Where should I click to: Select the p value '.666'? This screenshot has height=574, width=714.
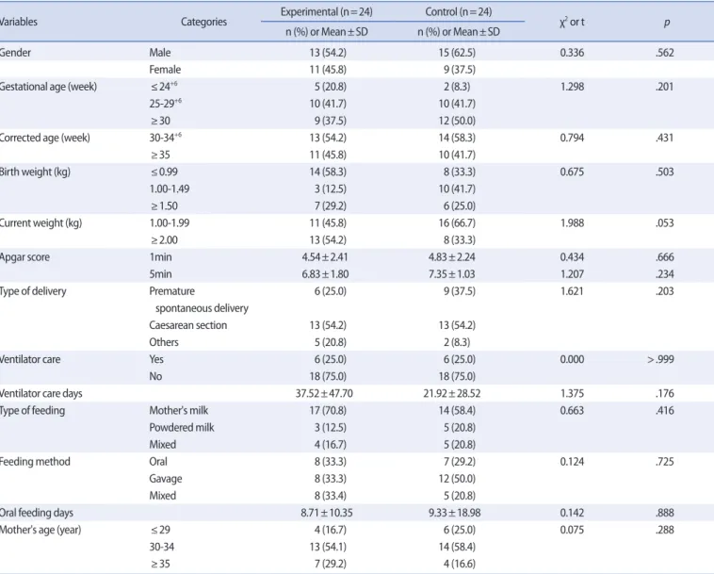[665, 257]
